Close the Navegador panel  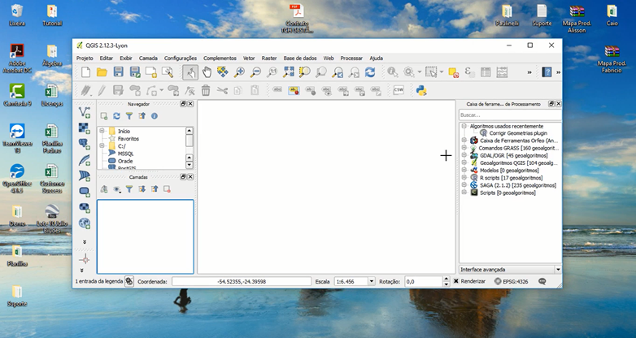point(190,104)
